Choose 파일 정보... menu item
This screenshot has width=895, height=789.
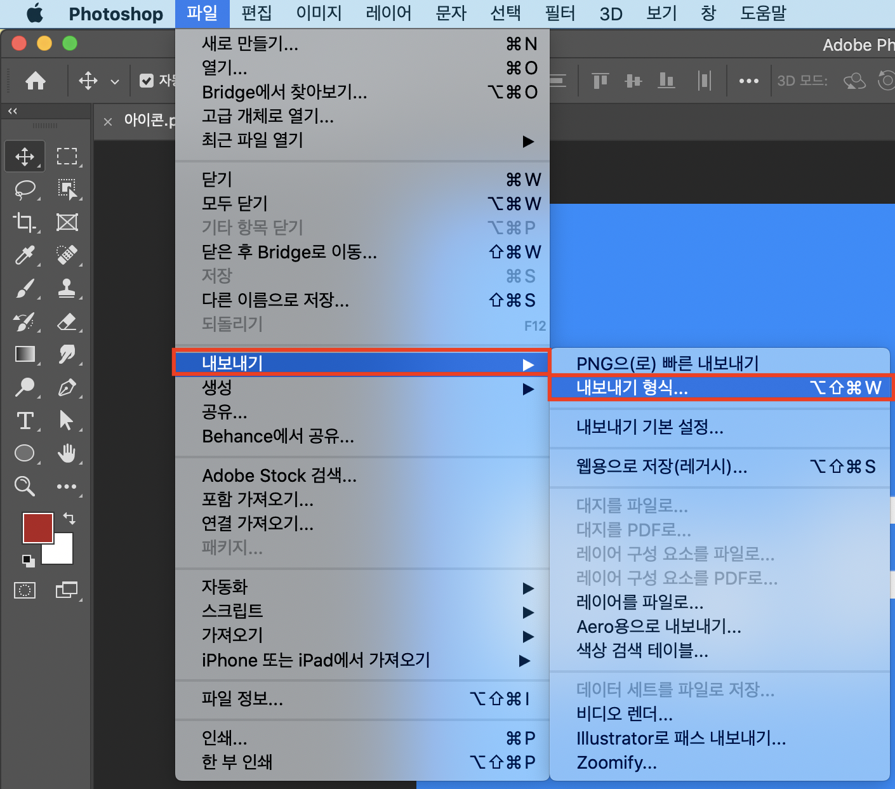(x=362, y=699)
